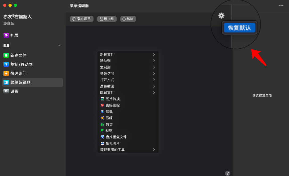Click the 粘贴 paste icon in menu
The height and width of the screenshot is (176, 289).
102,131
